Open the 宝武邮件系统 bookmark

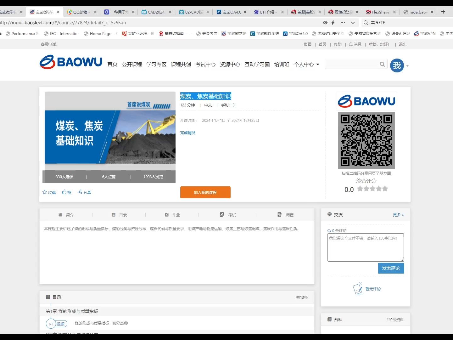(265, 34)
